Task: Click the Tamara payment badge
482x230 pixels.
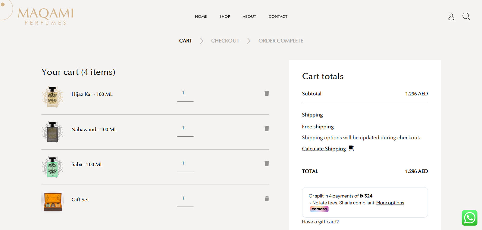Action: click(x=319, y=209)
